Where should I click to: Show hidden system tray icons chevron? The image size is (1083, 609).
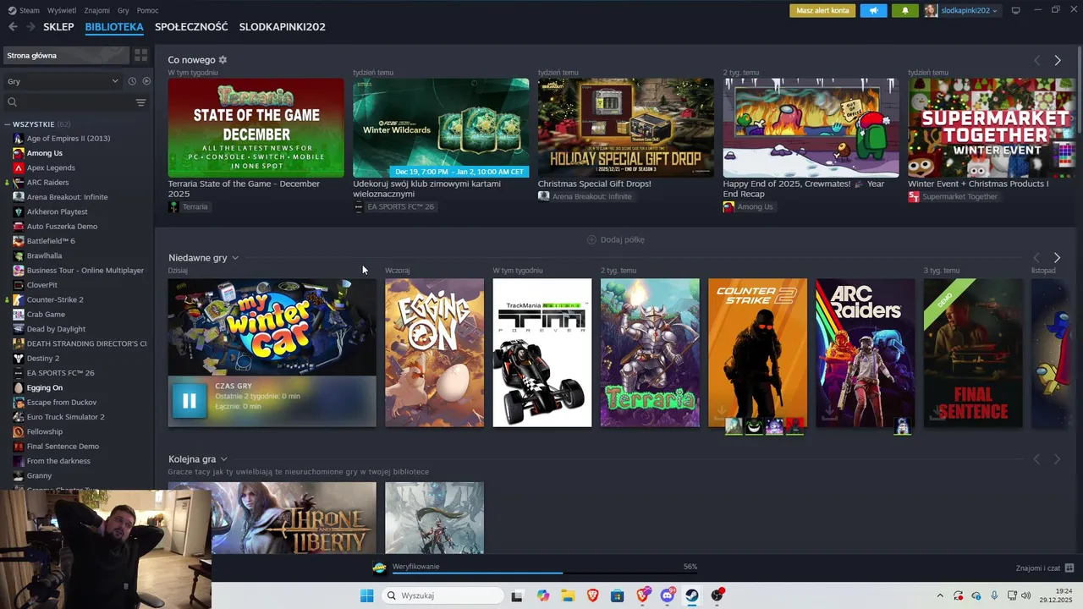(x=940, y=595)
